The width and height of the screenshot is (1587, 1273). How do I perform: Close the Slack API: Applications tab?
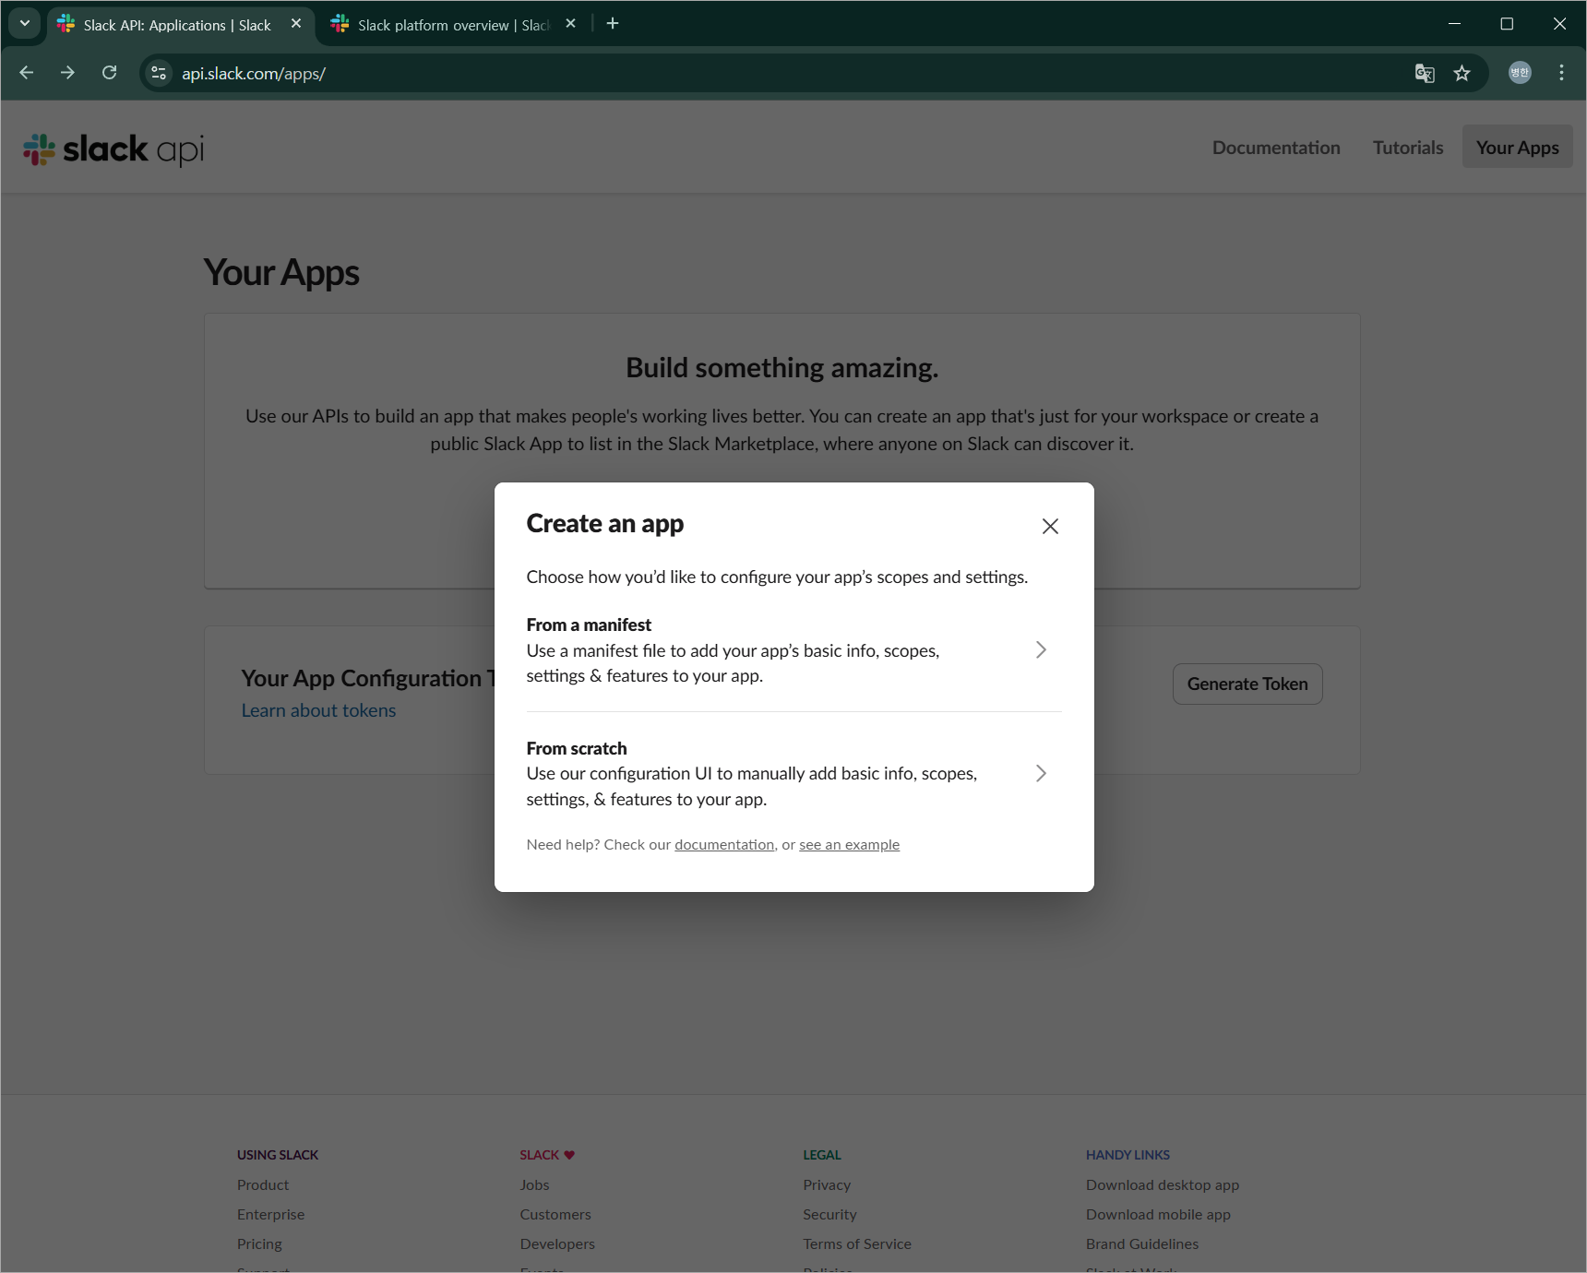(x=296, y=24)
